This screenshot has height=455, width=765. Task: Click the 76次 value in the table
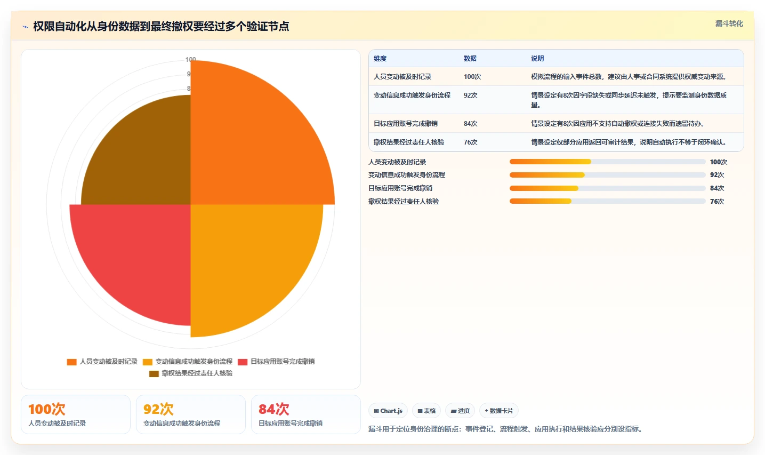[x=471, y=142]
